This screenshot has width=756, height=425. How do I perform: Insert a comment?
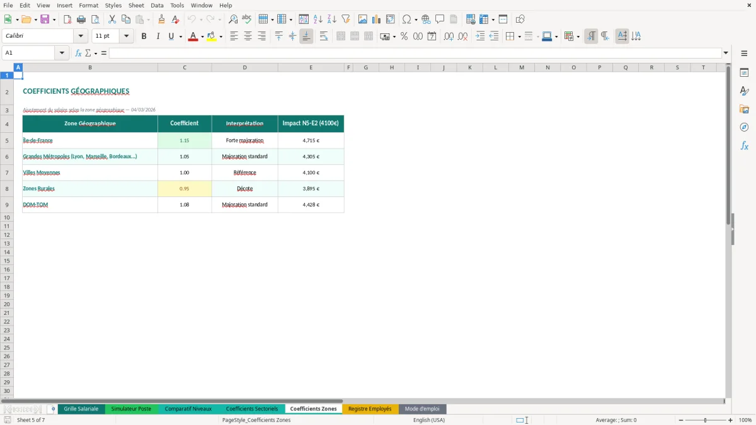(x=440, y=20)
